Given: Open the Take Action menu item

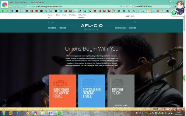Looking at the screenshot, I should click(x=132, y=28).
